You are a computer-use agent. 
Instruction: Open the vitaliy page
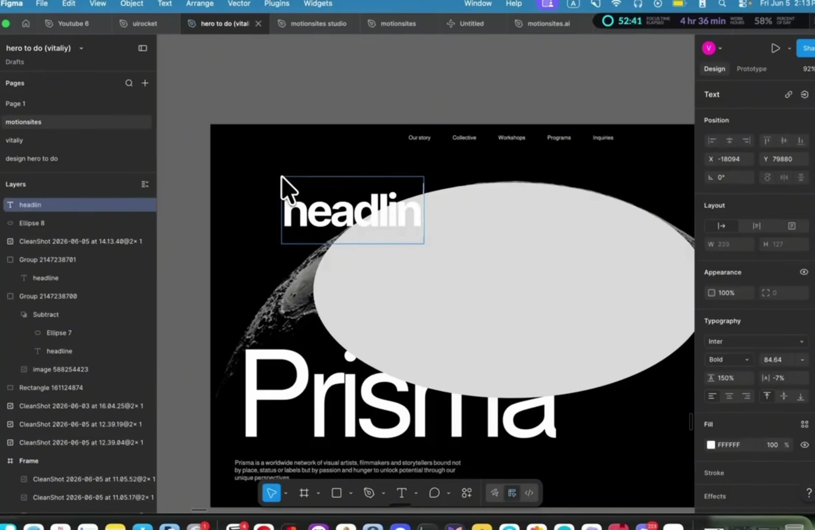click(14, 140)
